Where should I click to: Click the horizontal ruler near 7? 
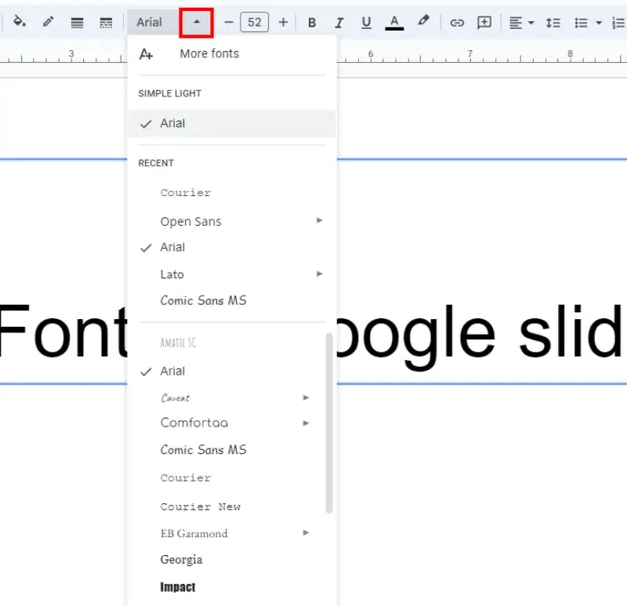(469, 56)
